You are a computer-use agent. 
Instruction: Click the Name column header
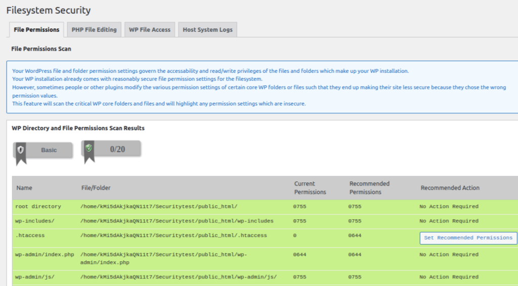coord(24,187)
